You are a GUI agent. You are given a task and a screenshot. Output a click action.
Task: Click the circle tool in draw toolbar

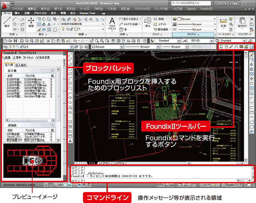[71, 83]
